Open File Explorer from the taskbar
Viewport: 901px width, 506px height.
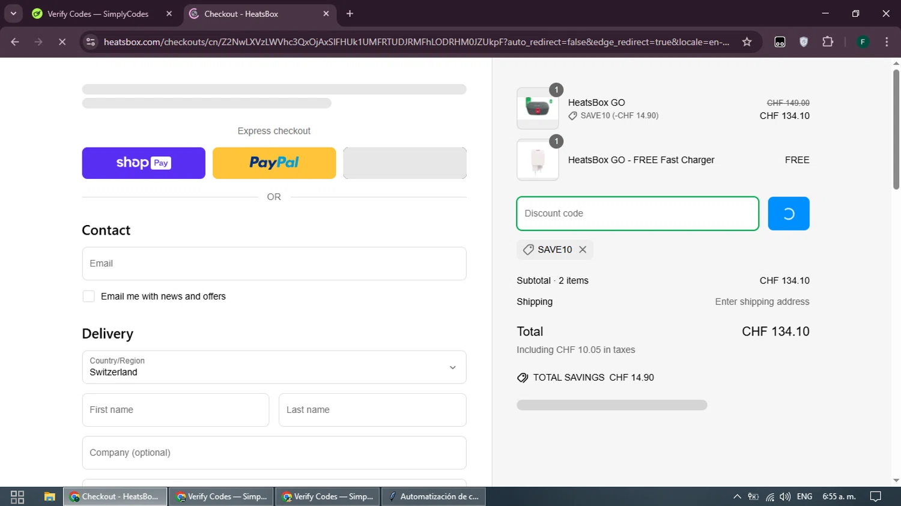click(49, 497)
